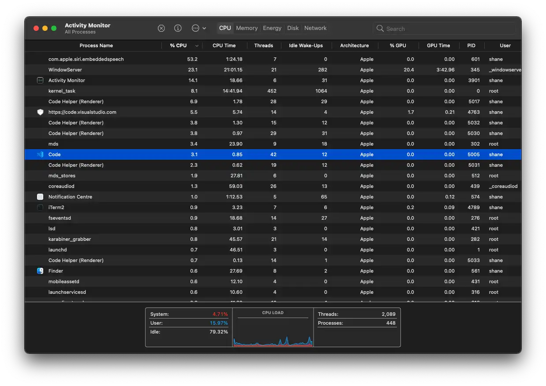This screenshot has width=546, height=386.
Task: Select com.apple.siri.embeddedspeech process row
Action: tap(273, 59)
